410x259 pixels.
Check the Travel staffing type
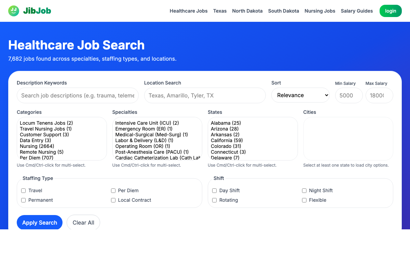click(24, 191)
